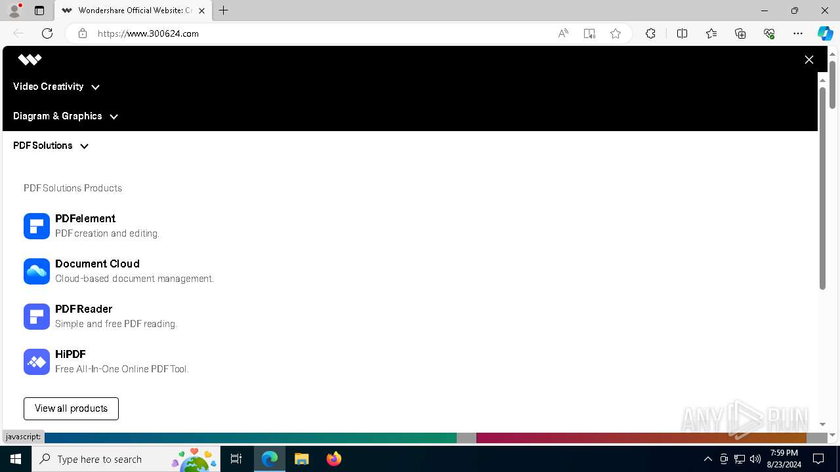Open Edge Settings and more menu
This screenshot has height=472, width=840.
pos(798,33)
